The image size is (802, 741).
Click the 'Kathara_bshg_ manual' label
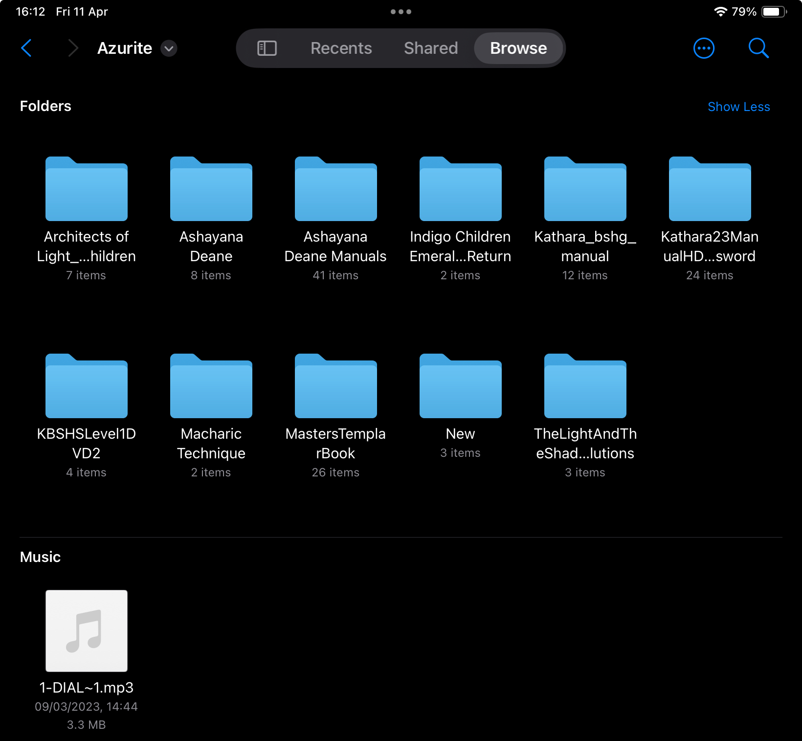(x=585, y=247)
